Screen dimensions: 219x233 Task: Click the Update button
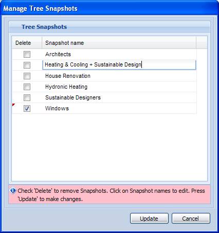point(149,219)
